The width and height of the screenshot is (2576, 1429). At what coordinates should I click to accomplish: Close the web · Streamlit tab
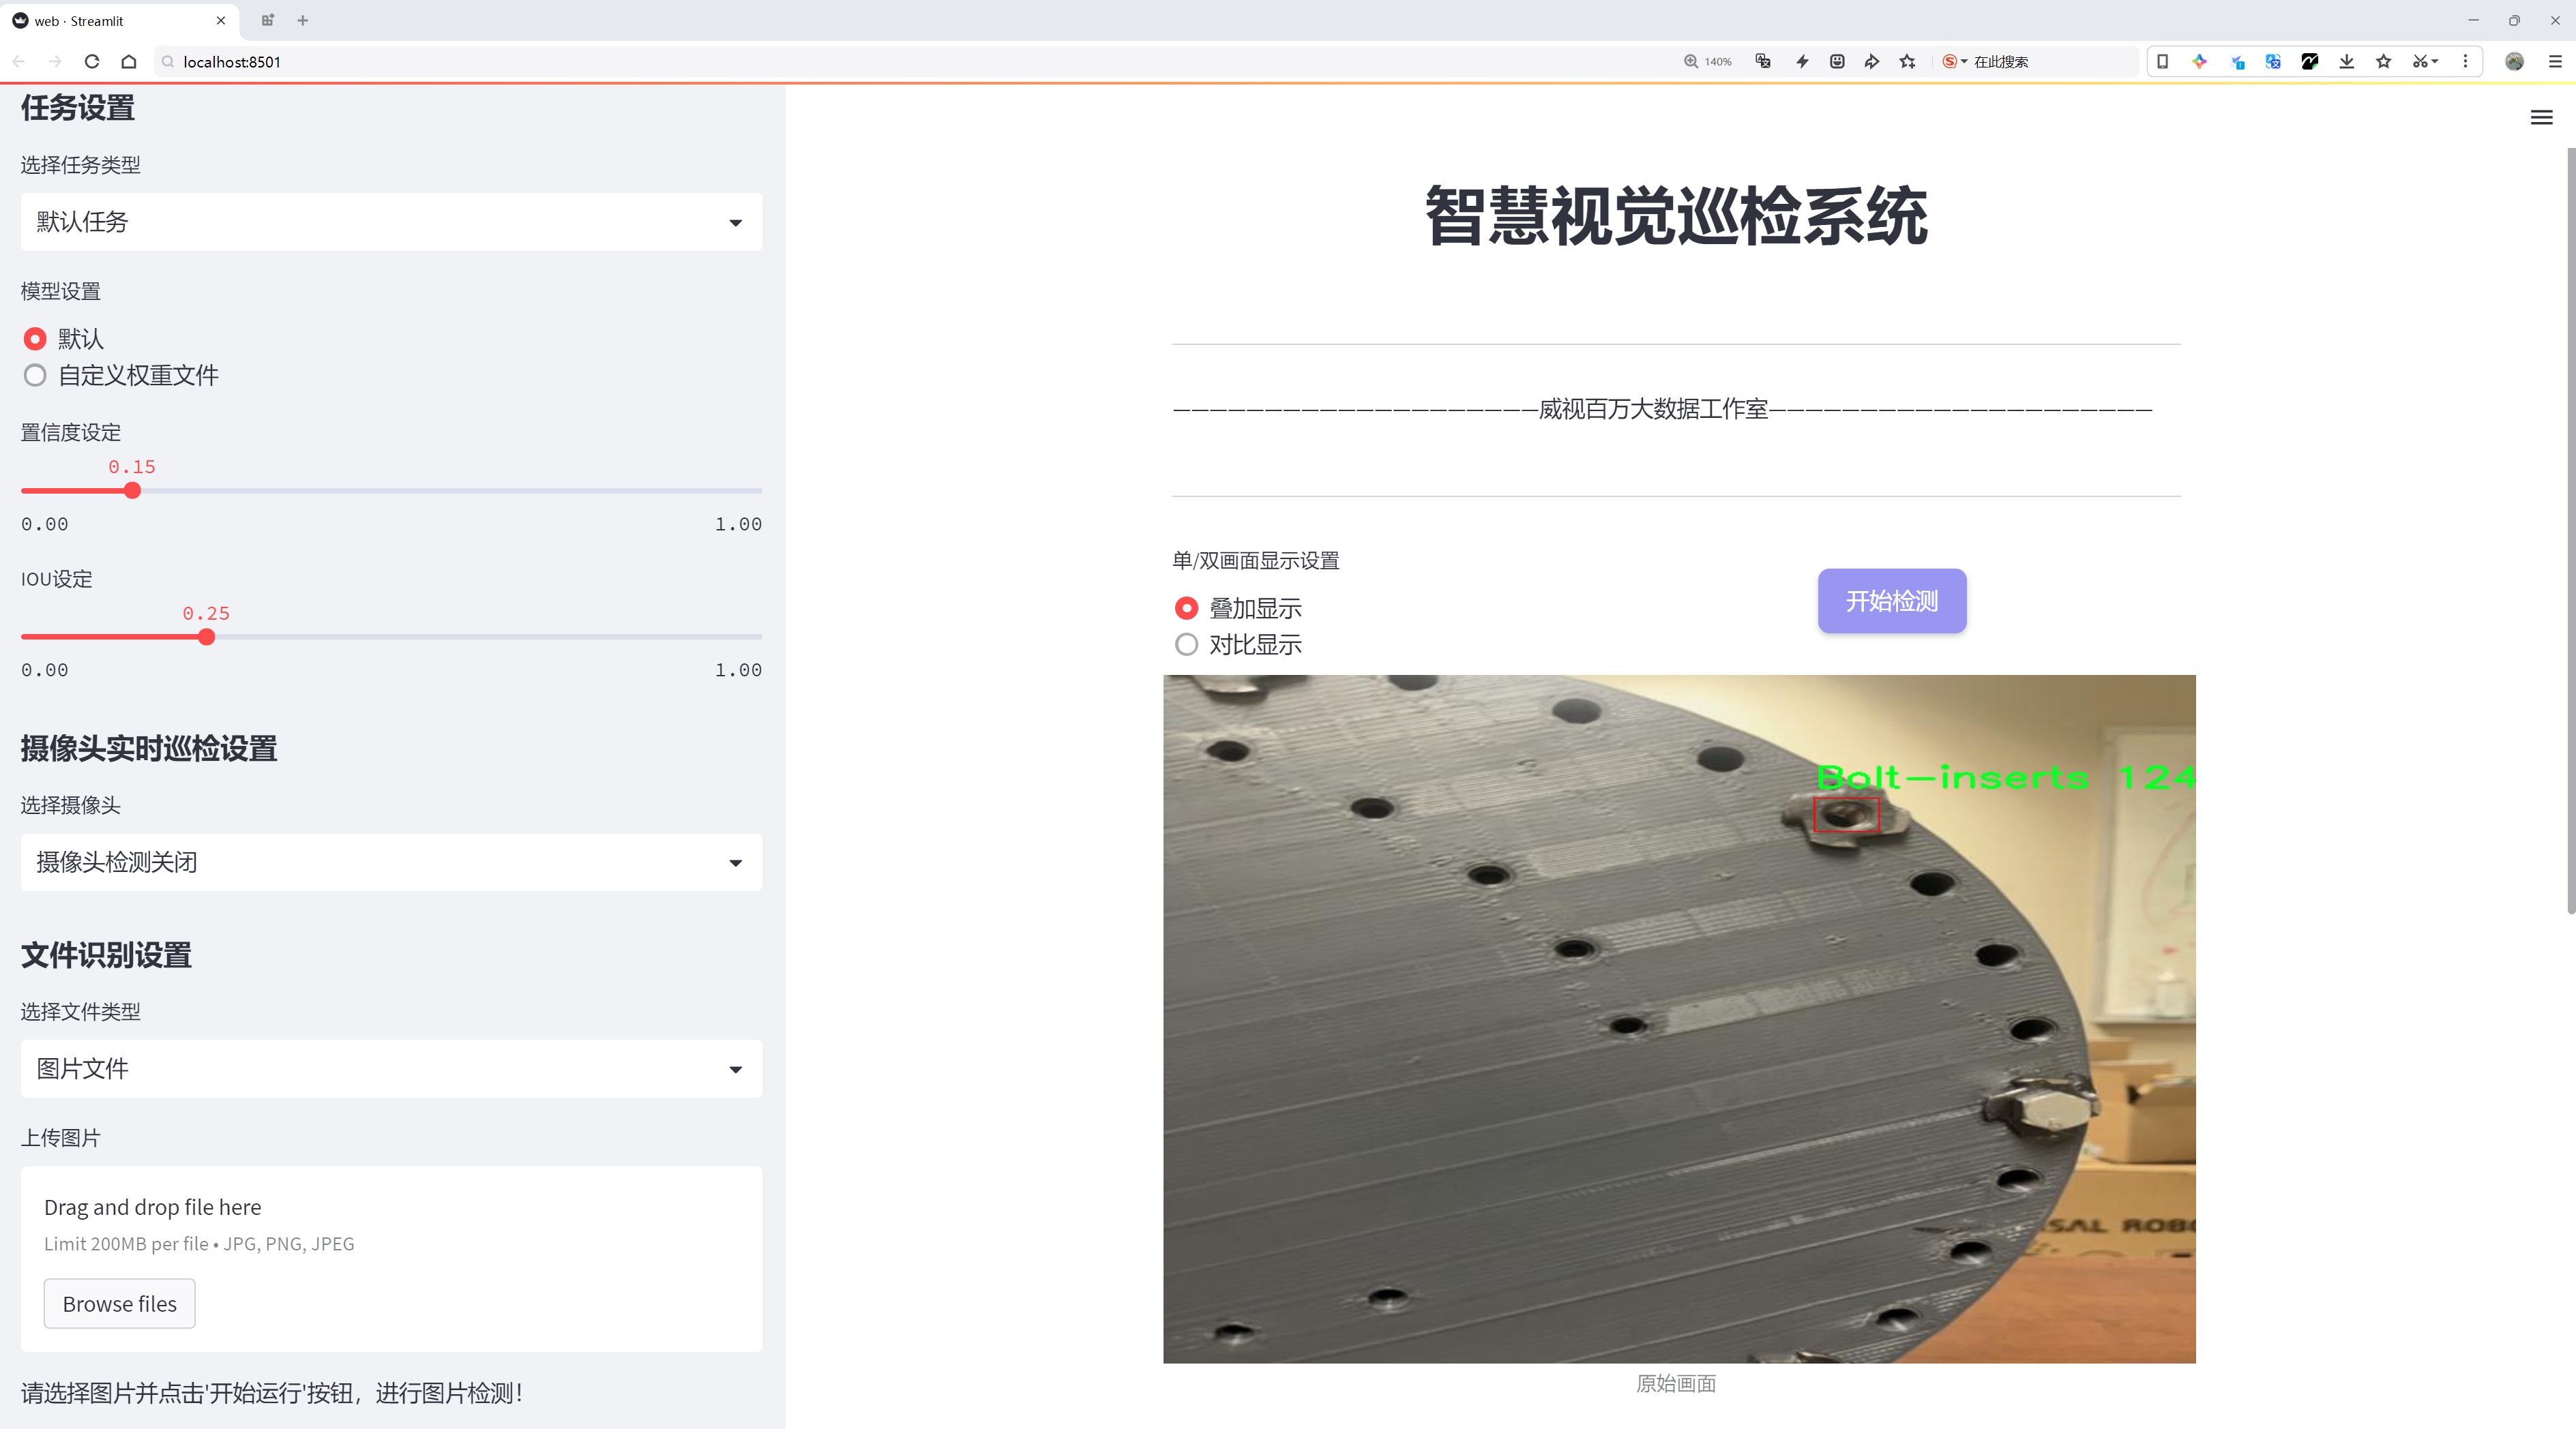[221, 20]
